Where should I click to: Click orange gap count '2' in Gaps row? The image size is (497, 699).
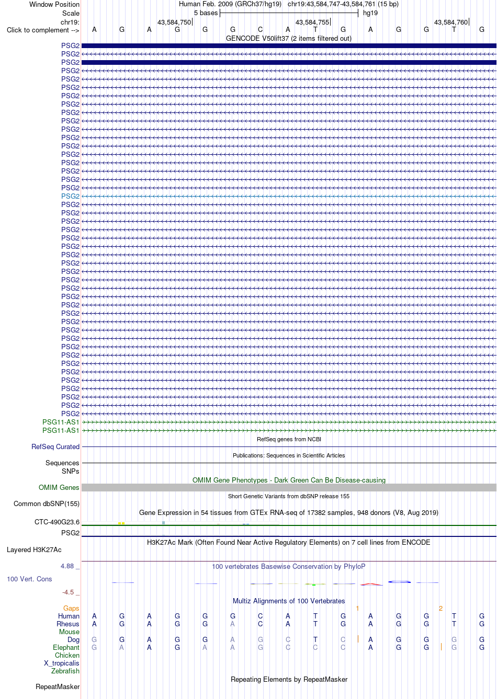pos(440,608)
